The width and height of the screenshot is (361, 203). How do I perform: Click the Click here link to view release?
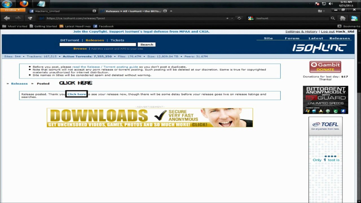(76, 94)
